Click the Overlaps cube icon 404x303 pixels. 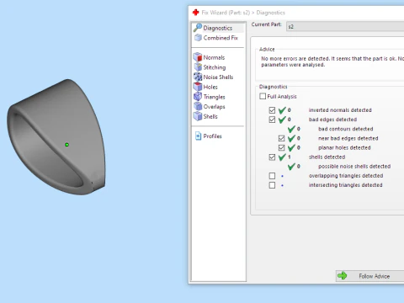coord(198,106)
